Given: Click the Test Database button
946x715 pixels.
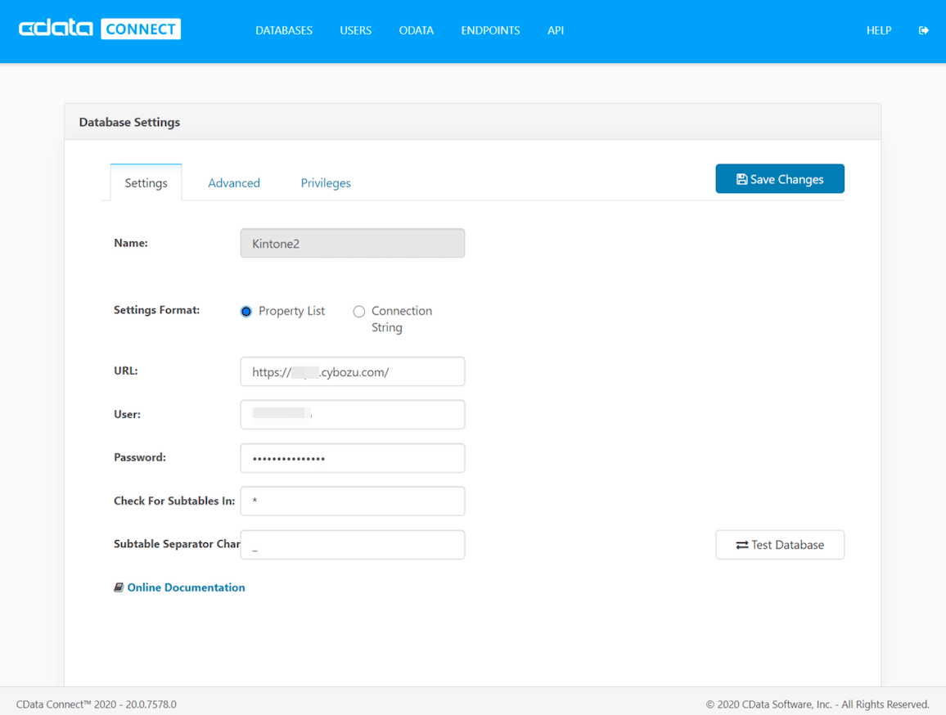Looking at the screenshot, I should [780, 545].
